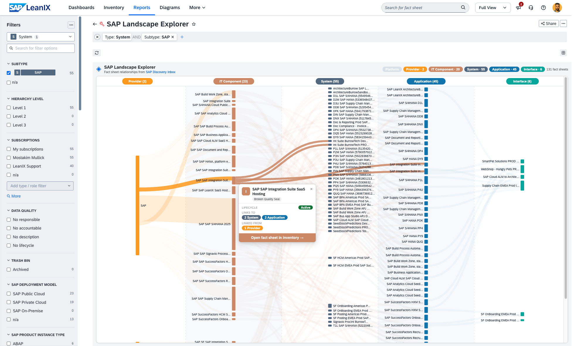Click the SAP provider orange bar

pos(137,205)
